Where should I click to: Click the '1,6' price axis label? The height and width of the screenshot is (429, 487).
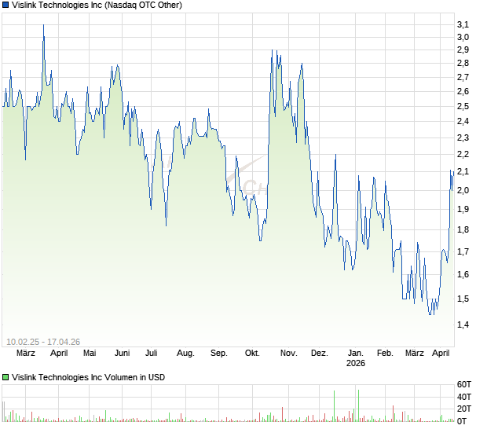[x=463, y=275]
